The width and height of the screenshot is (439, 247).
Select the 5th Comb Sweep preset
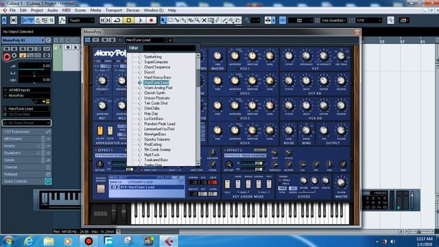click(157, 150)
